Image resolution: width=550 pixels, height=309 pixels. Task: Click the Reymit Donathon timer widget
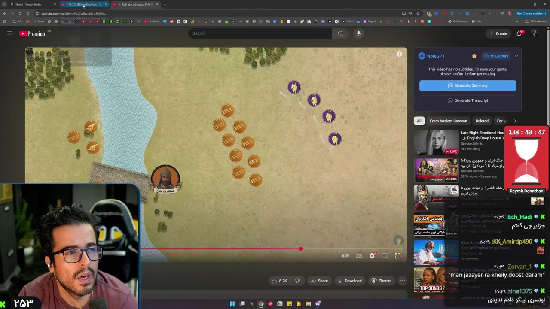[x=526, y=161]
